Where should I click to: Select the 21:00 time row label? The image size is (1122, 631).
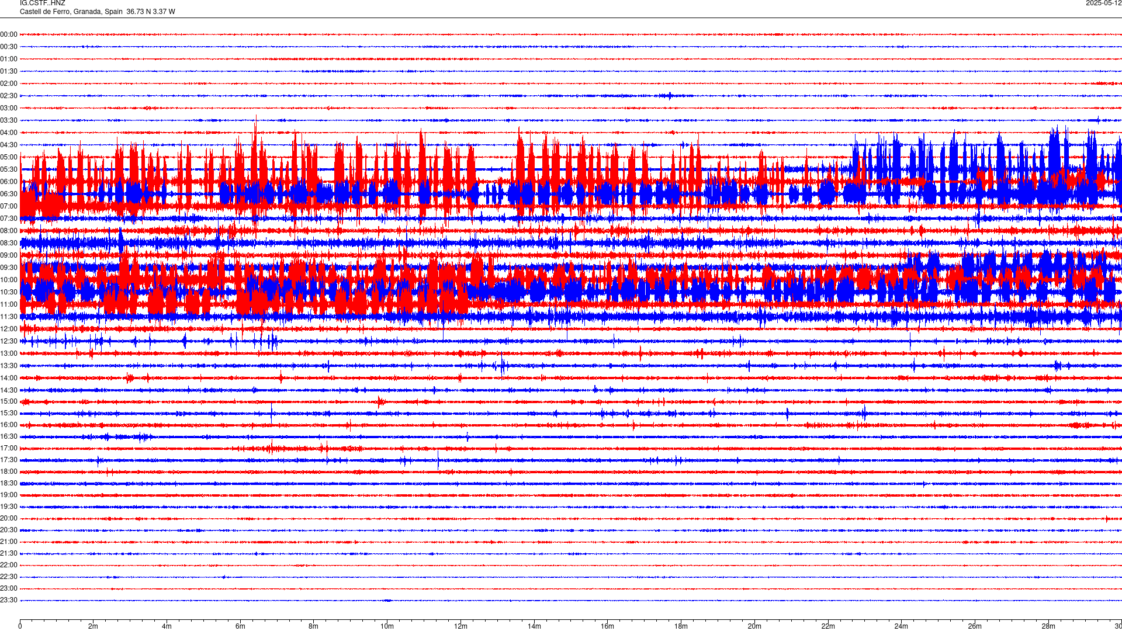(x=9, y=542)
